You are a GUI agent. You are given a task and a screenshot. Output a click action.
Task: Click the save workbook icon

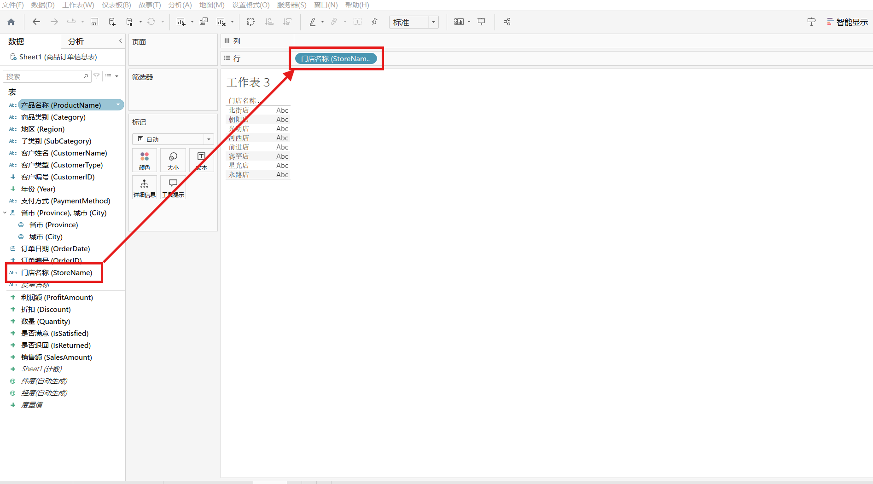[x=94, y=22]
